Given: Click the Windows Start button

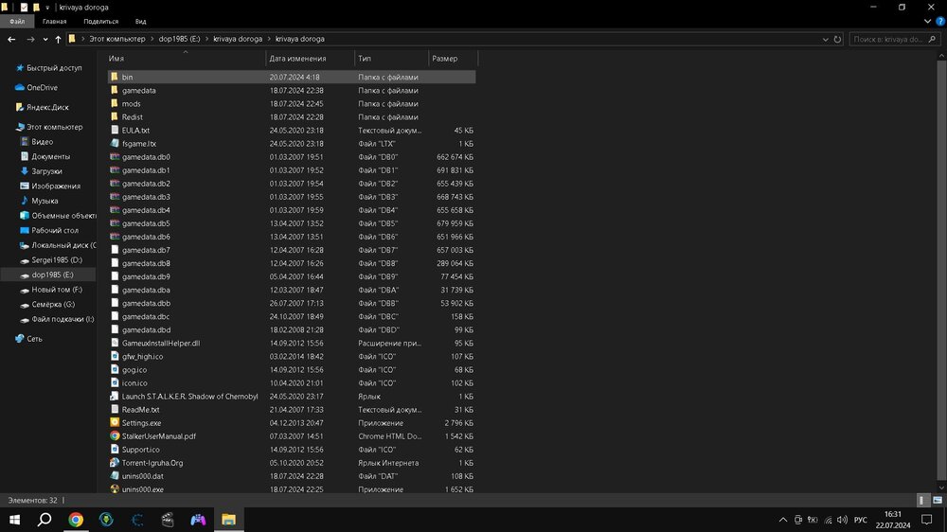Looking at the screenshot, I should tap(14, 520).
